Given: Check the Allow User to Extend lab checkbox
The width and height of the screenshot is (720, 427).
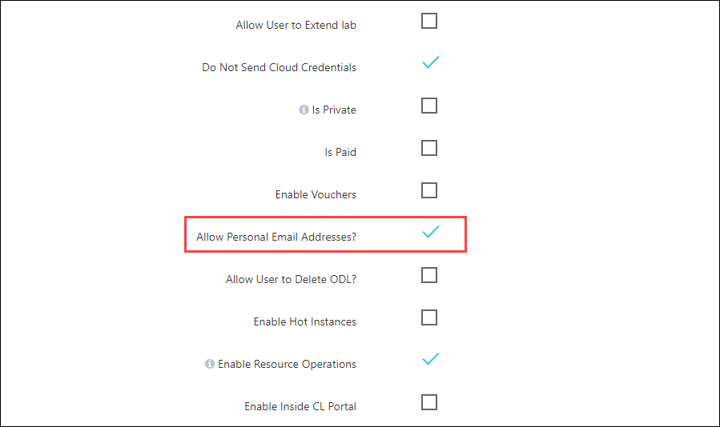Looking at the screenshot, I should click(x=429, y=21).
